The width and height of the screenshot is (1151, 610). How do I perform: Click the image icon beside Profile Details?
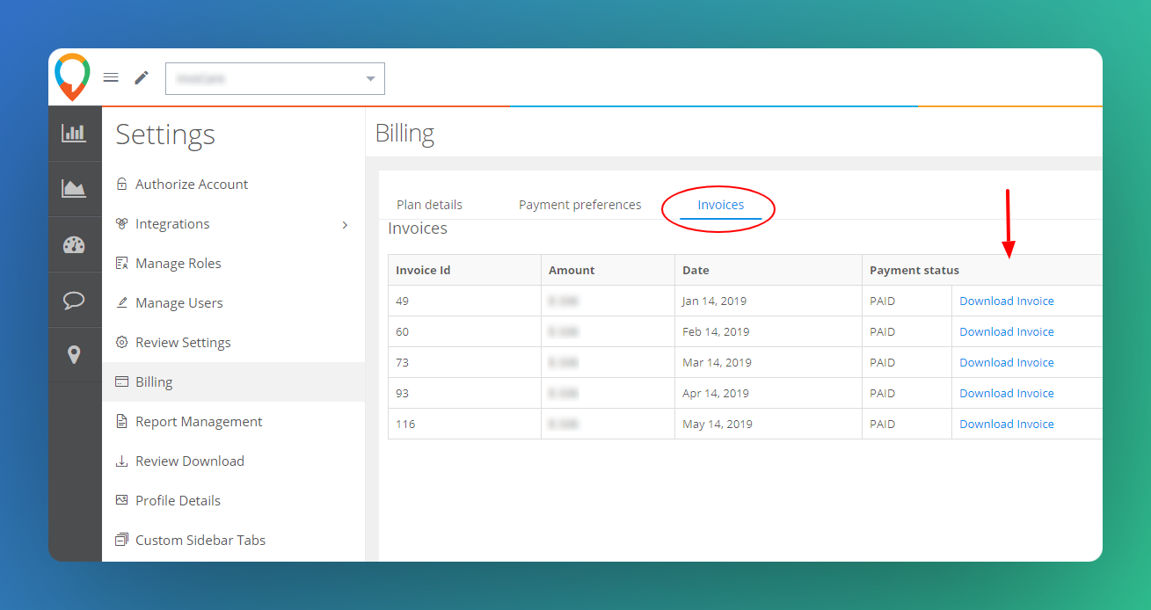(x=122, y=500)
